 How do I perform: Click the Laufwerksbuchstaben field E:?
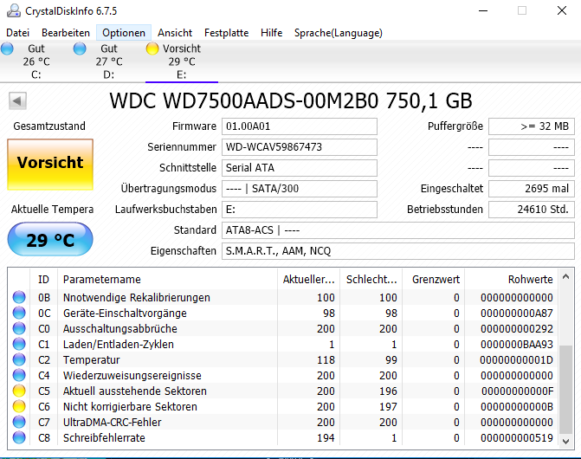point(300,210)
